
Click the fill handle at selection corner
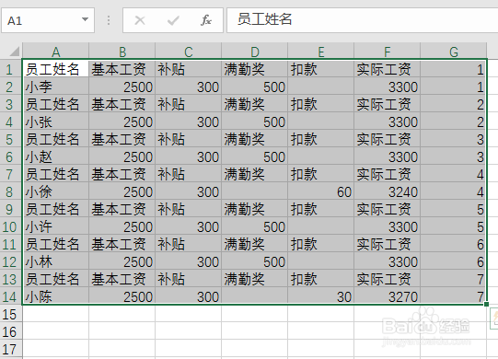pyautogui.click(x=486, y=305)
